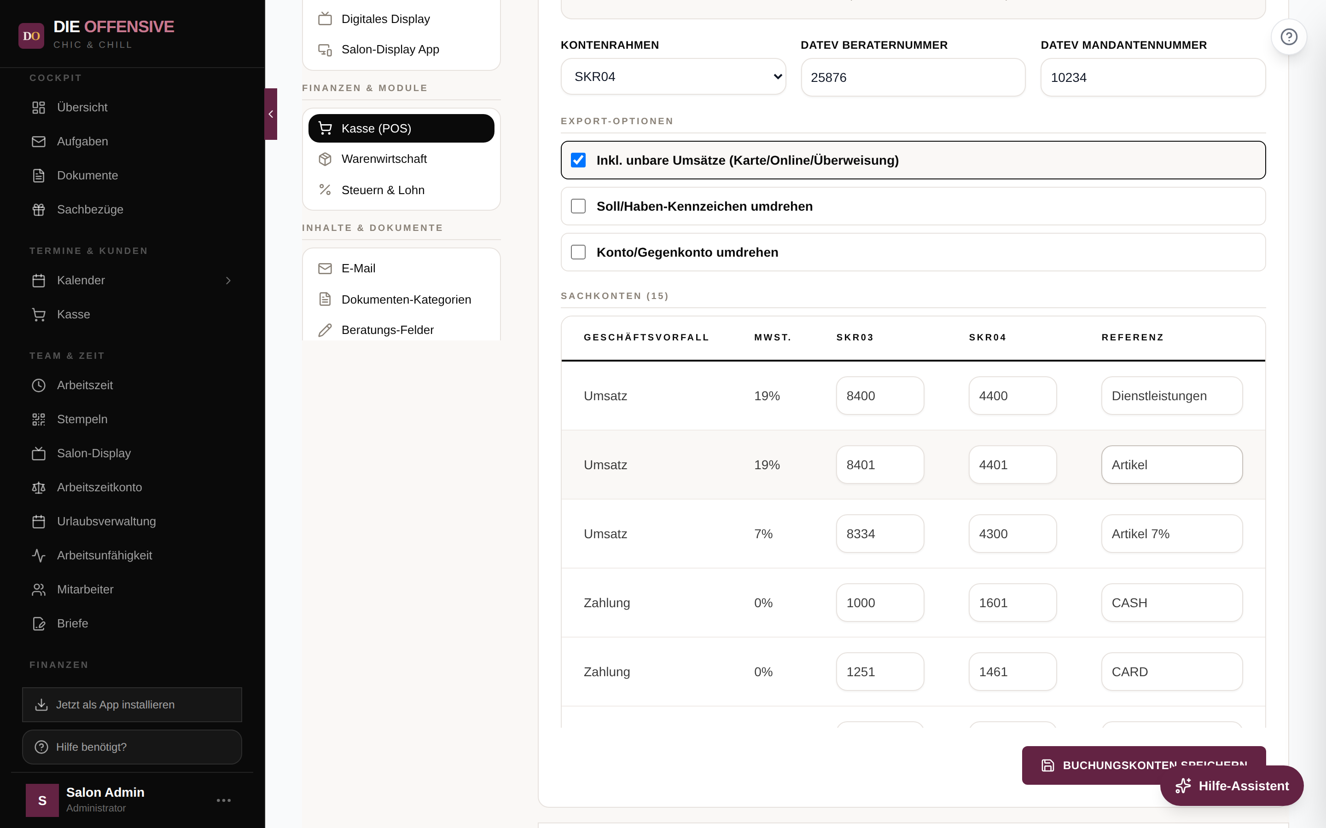
Task: Click the E-Mail envelope icon in settings
Action: [325, 268]
